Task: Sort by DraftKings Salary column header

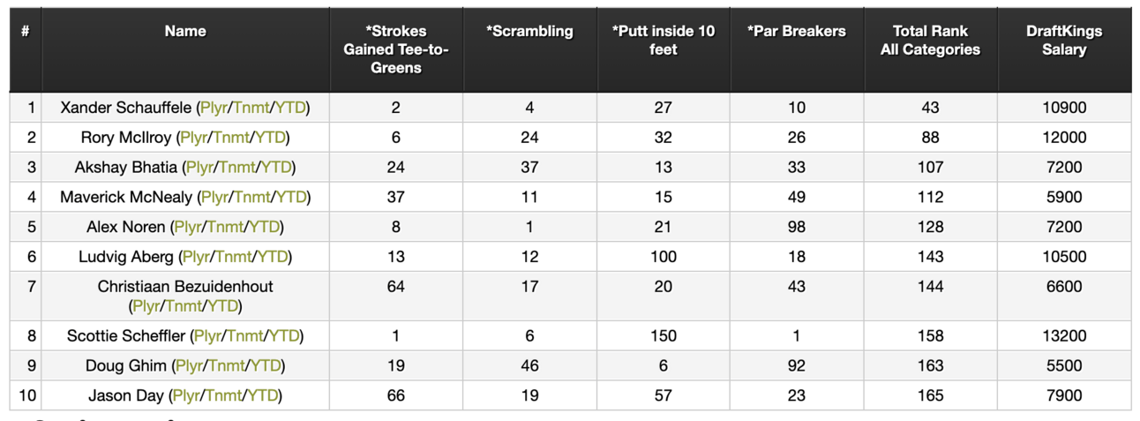Action: tap(1063, 41)
